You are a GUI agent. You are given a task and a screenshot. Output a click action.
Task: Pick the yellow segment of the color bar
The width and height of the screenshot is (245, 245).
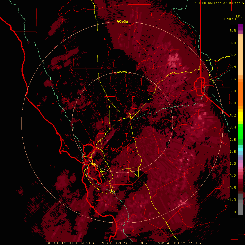pos(240,117)
